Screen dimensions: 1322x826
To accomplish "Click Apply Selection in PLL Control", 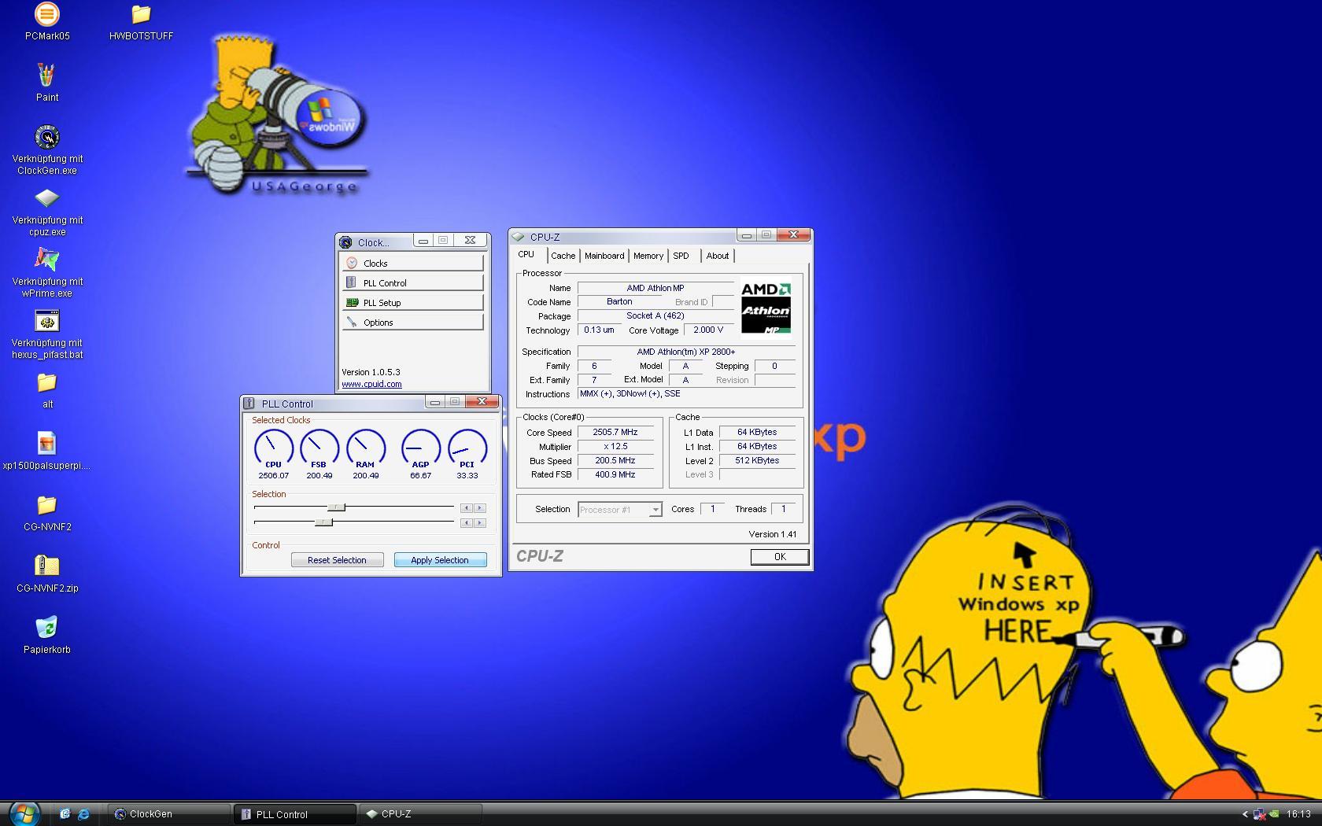I will point(440,560).
